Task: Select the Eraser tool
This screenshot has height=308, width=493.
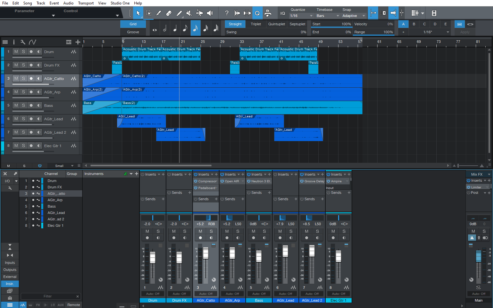Action: coord(169,13)
